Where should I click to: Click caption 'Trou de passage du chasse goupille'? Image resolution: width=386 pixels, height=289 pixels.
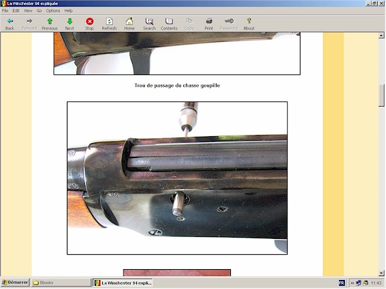point(177,85)
